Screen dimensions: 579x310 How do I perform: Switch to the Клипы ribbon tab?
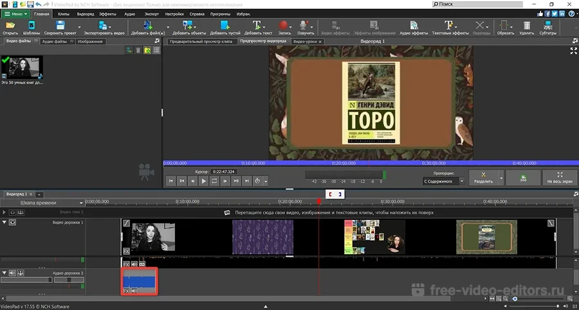click(x=64, y=14)
